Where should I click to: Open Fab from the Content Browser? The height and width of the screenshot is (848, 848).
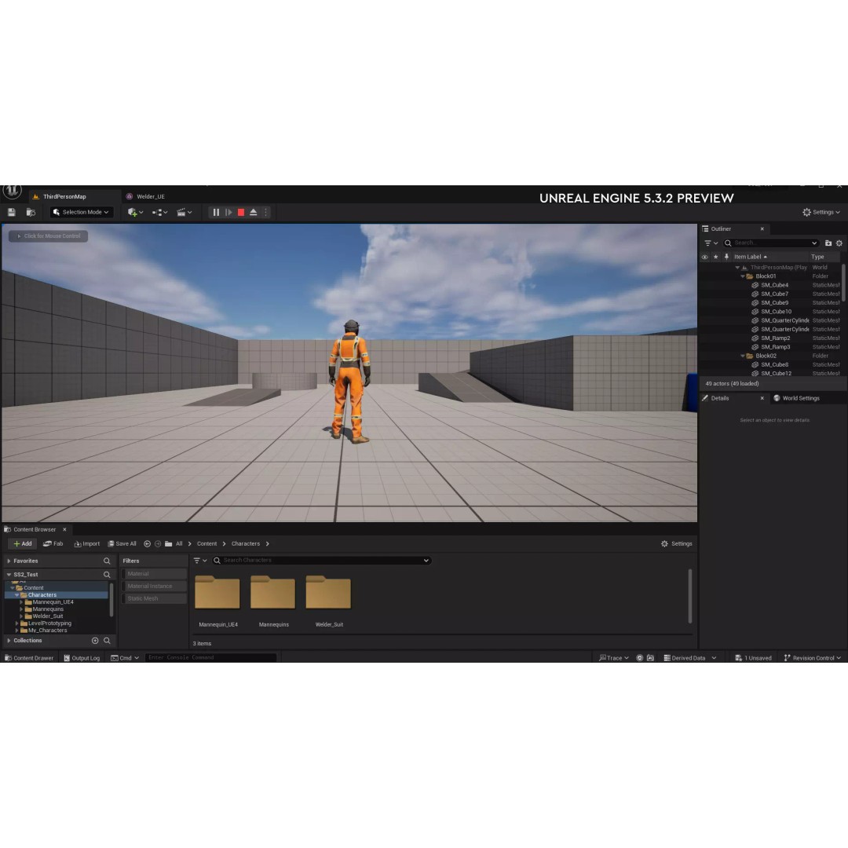pyautogui.click(x=53, y=544)
